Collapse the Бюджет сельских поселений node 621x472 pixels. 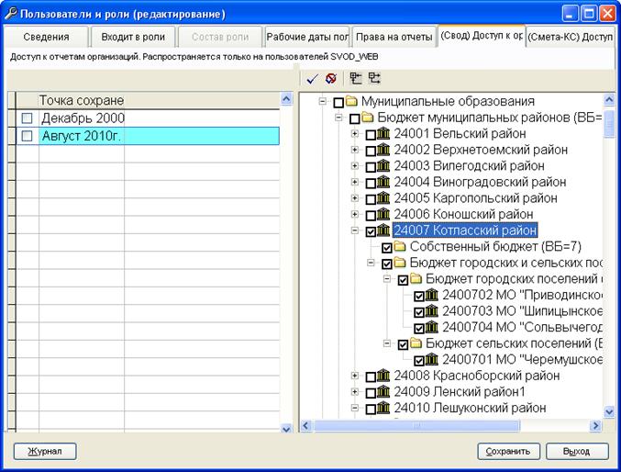pos(387,343)
